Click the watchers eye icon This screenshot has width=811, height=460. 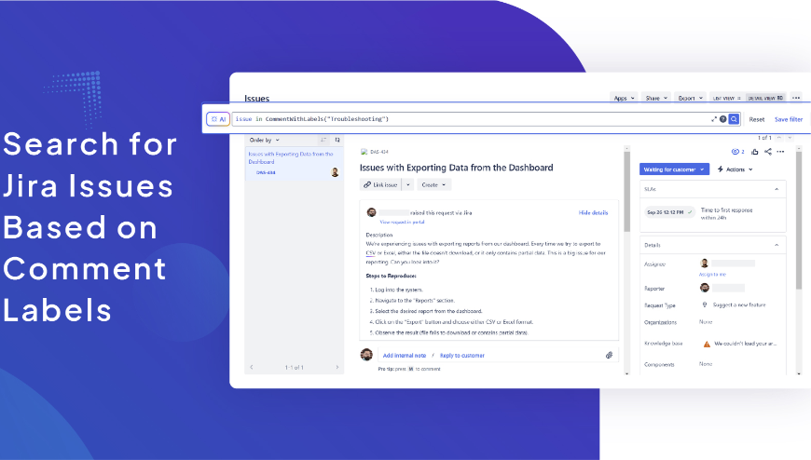pos(737,152)
